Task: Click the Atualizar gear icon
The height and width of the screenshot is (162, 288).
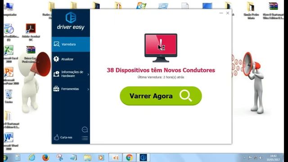Action: [56, 59]
